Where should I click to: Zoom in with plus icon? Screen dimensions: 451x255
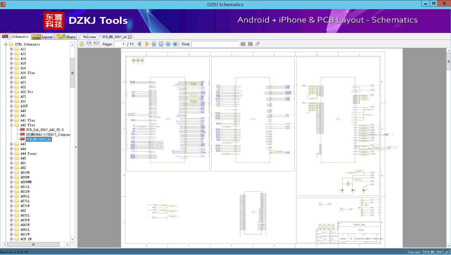[x=175, y=44]
